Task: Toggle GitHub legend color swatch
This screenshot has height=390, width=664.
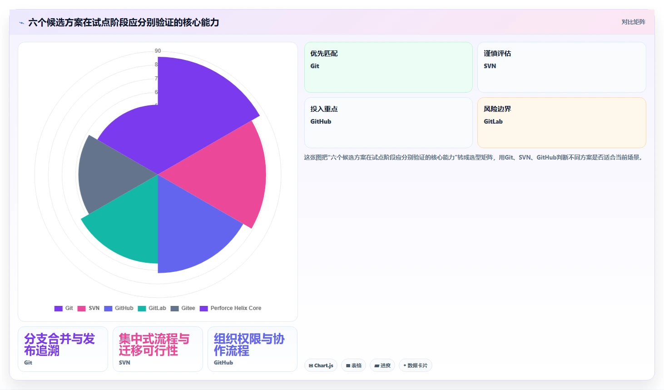Action: point(108,308)
